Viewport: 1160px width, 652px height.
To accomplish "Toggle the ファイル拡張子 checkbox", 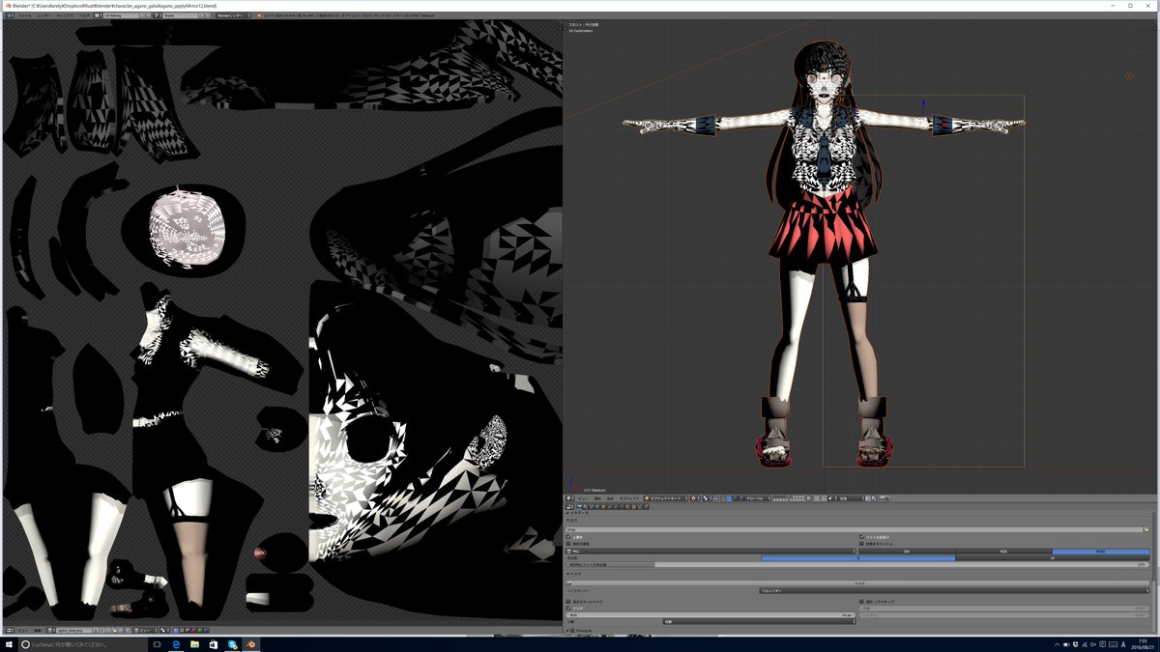I will pyautogui.click(x=861, y=536).
